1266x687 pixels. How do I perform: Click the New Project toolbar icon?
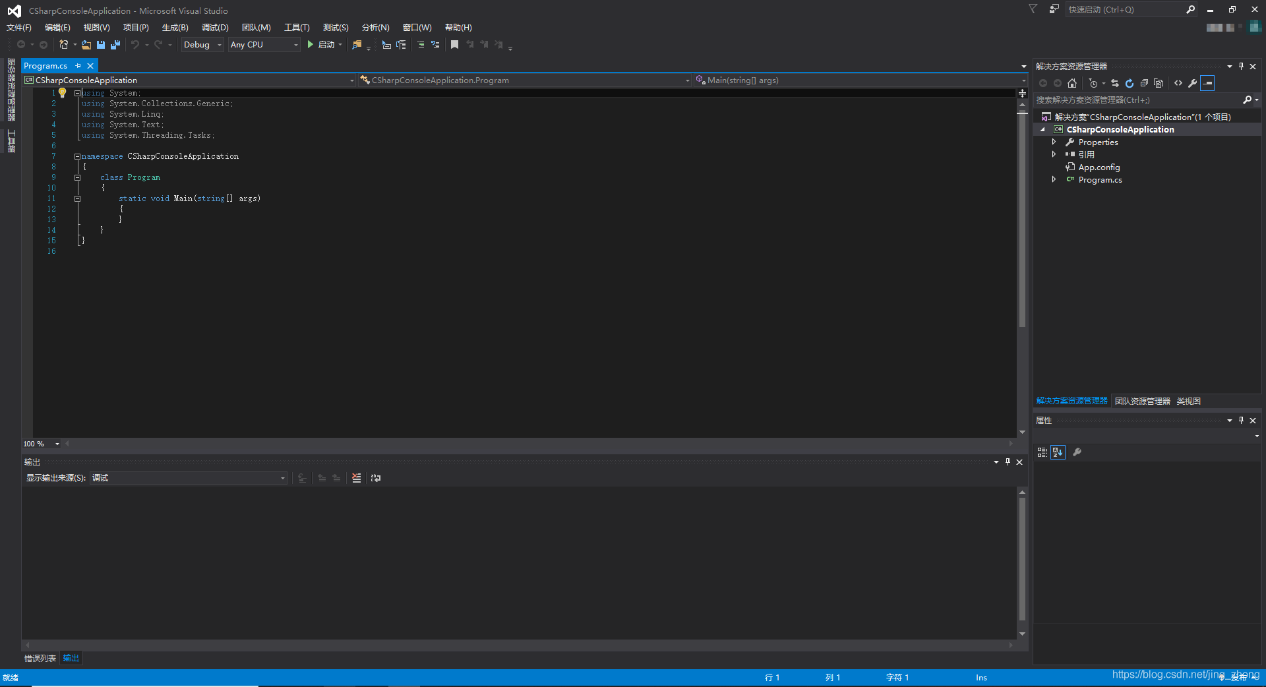(x=63, y=45)
